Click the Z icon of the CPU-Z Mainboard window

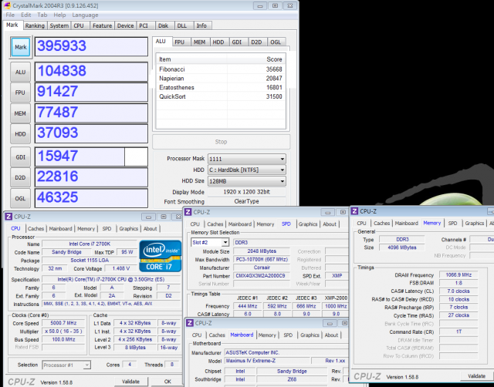[189, 323]
